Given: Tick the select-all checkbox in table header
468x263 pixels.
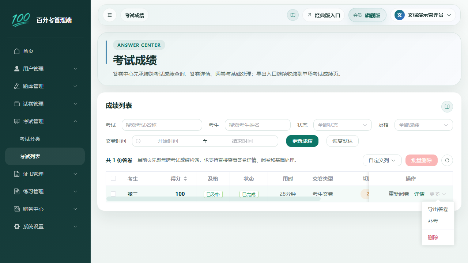Looking at the screenshot, I should tap(113, 178).
